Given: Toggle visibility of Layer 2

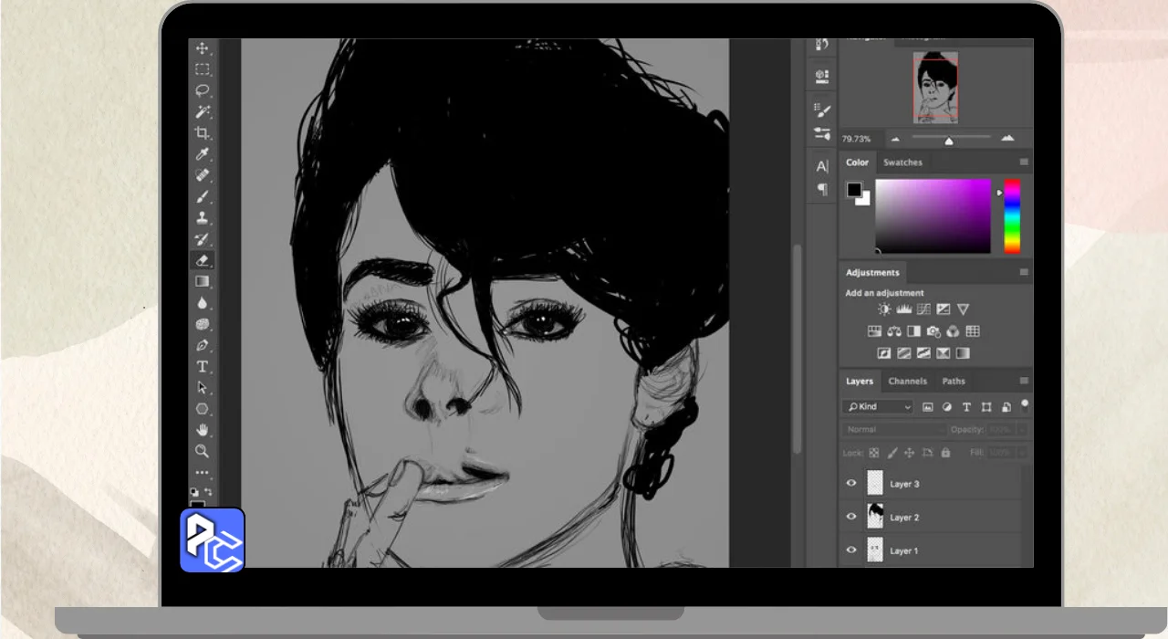Looking at the screenshot, I should pos(851,517).
